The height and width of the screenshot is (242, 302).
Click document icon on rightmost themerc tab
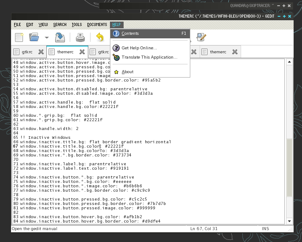[204, 52]
